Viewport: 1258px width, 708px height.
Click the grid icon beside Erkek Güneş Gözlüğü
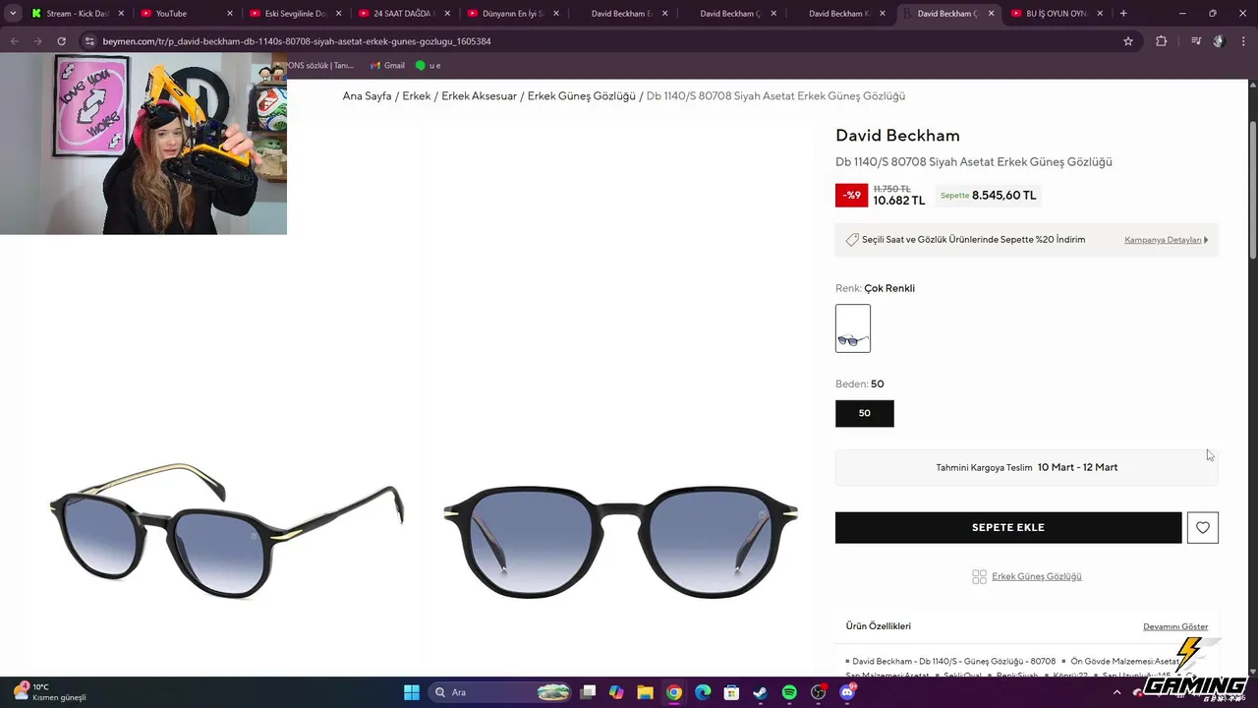tap(979, 576)
